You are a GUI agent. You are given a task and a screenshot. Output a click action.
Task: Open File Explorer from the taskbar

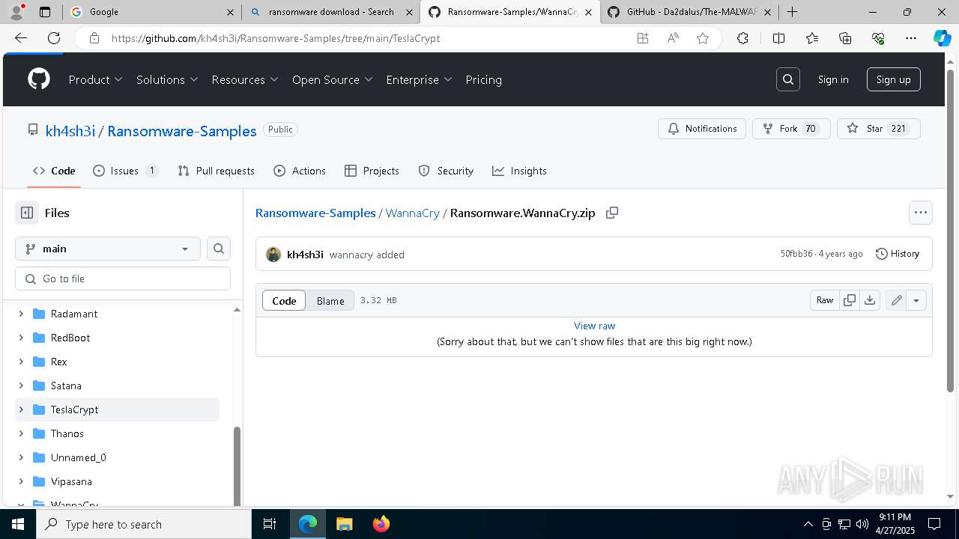pyautogui.click(x=344, y=524)
